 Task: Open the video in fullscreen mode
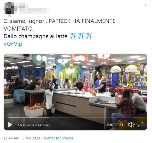(141, 125)
